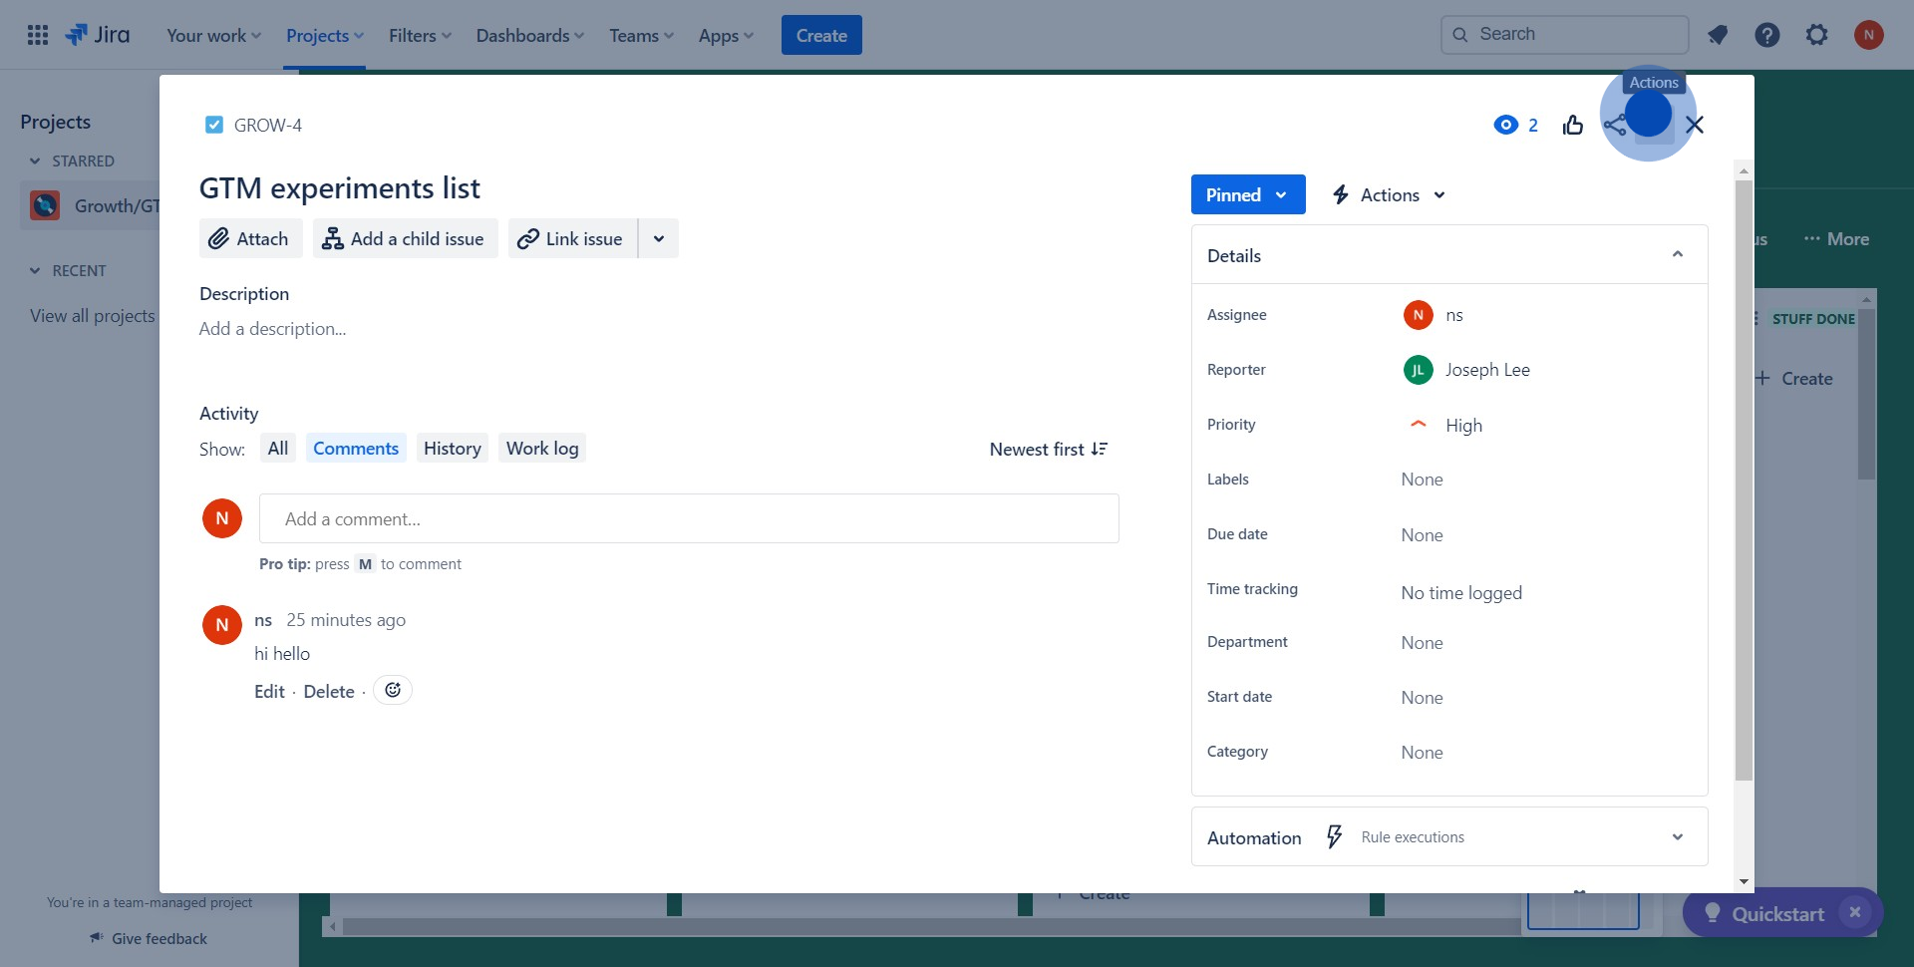The height and width of the screenshot is (967, 1914).
Task: Toggle Newest first sort order
Action: click(x=1048, y=450)
